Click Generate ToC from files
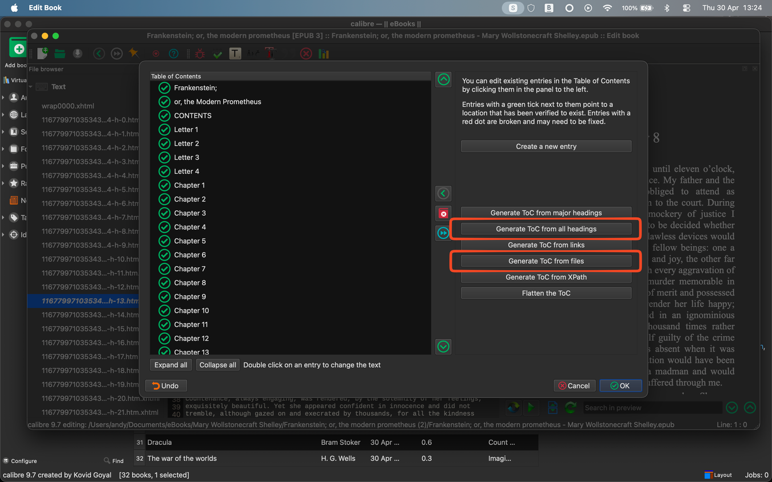 546,261
